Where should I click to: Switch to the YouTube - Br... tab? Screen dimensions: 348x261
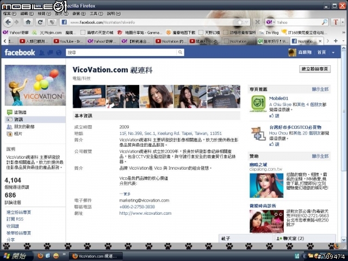[69, 41]
